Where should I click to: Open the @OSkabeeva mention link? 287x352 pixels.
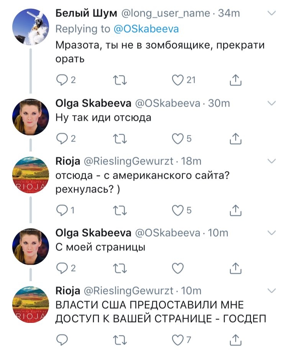tap(146, 29)
